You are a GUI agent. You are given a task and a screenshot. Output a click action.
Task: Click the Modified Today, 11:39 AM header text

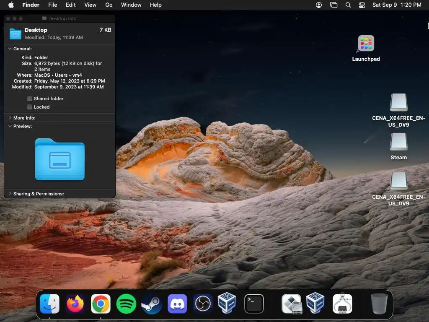(54, 37)
